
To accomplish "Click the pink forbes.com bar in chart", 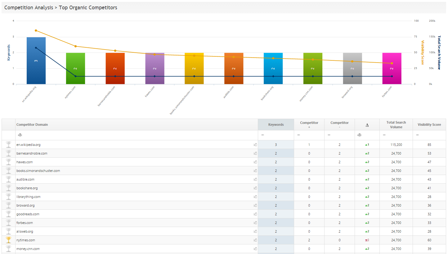I will [392, 68].
